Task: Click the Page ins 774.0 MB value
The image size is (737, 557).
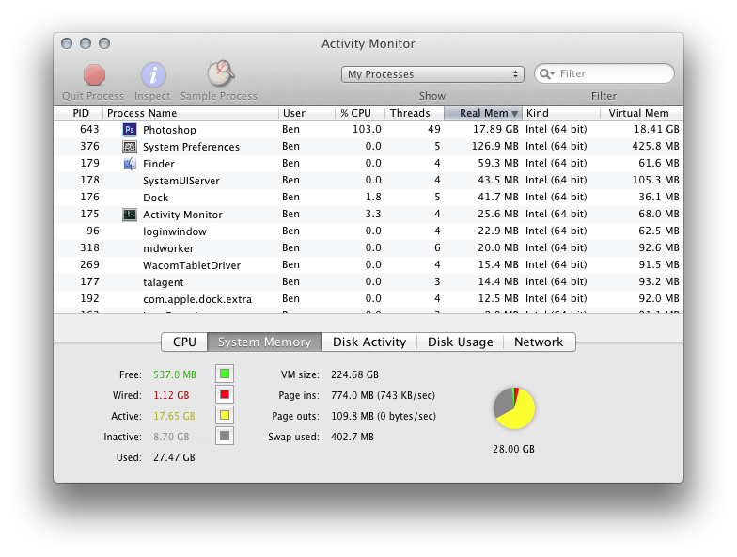Action: (x=383, y=395)
